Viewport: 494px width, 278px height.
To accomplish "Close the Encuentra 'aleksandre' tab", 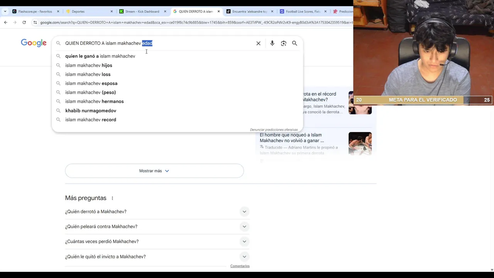I will point(272,12).
